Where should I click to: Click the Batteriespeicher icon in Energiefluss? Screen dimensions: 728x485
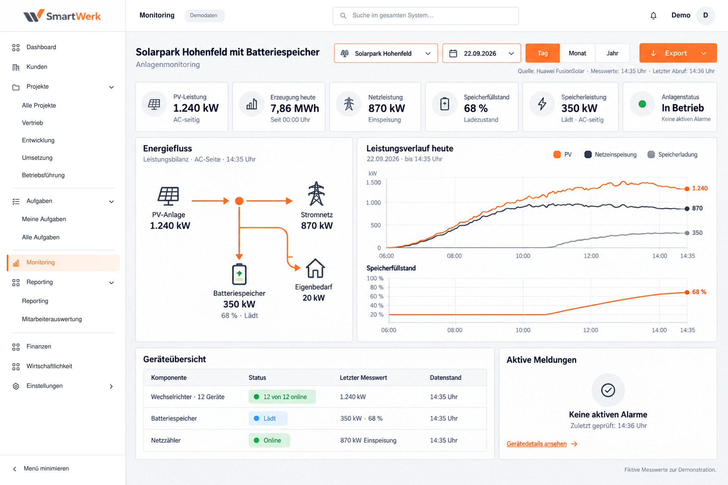click(239, 274)
